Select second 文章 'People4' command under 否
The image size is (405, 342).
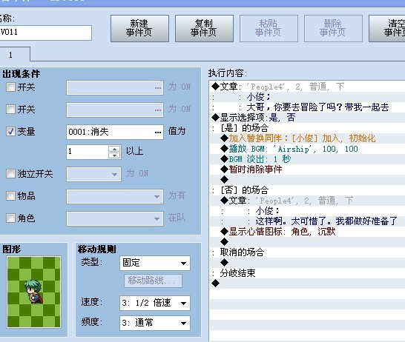(307, 201)
